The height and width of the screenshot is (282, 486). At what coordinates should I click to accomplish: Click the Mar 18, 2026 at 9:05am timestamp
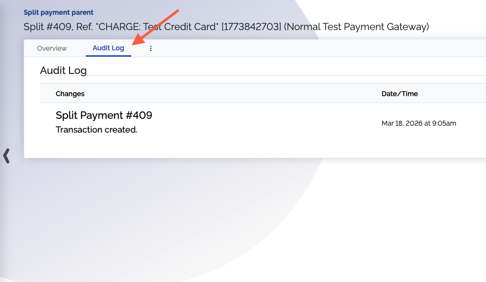(x=418, y=123)
